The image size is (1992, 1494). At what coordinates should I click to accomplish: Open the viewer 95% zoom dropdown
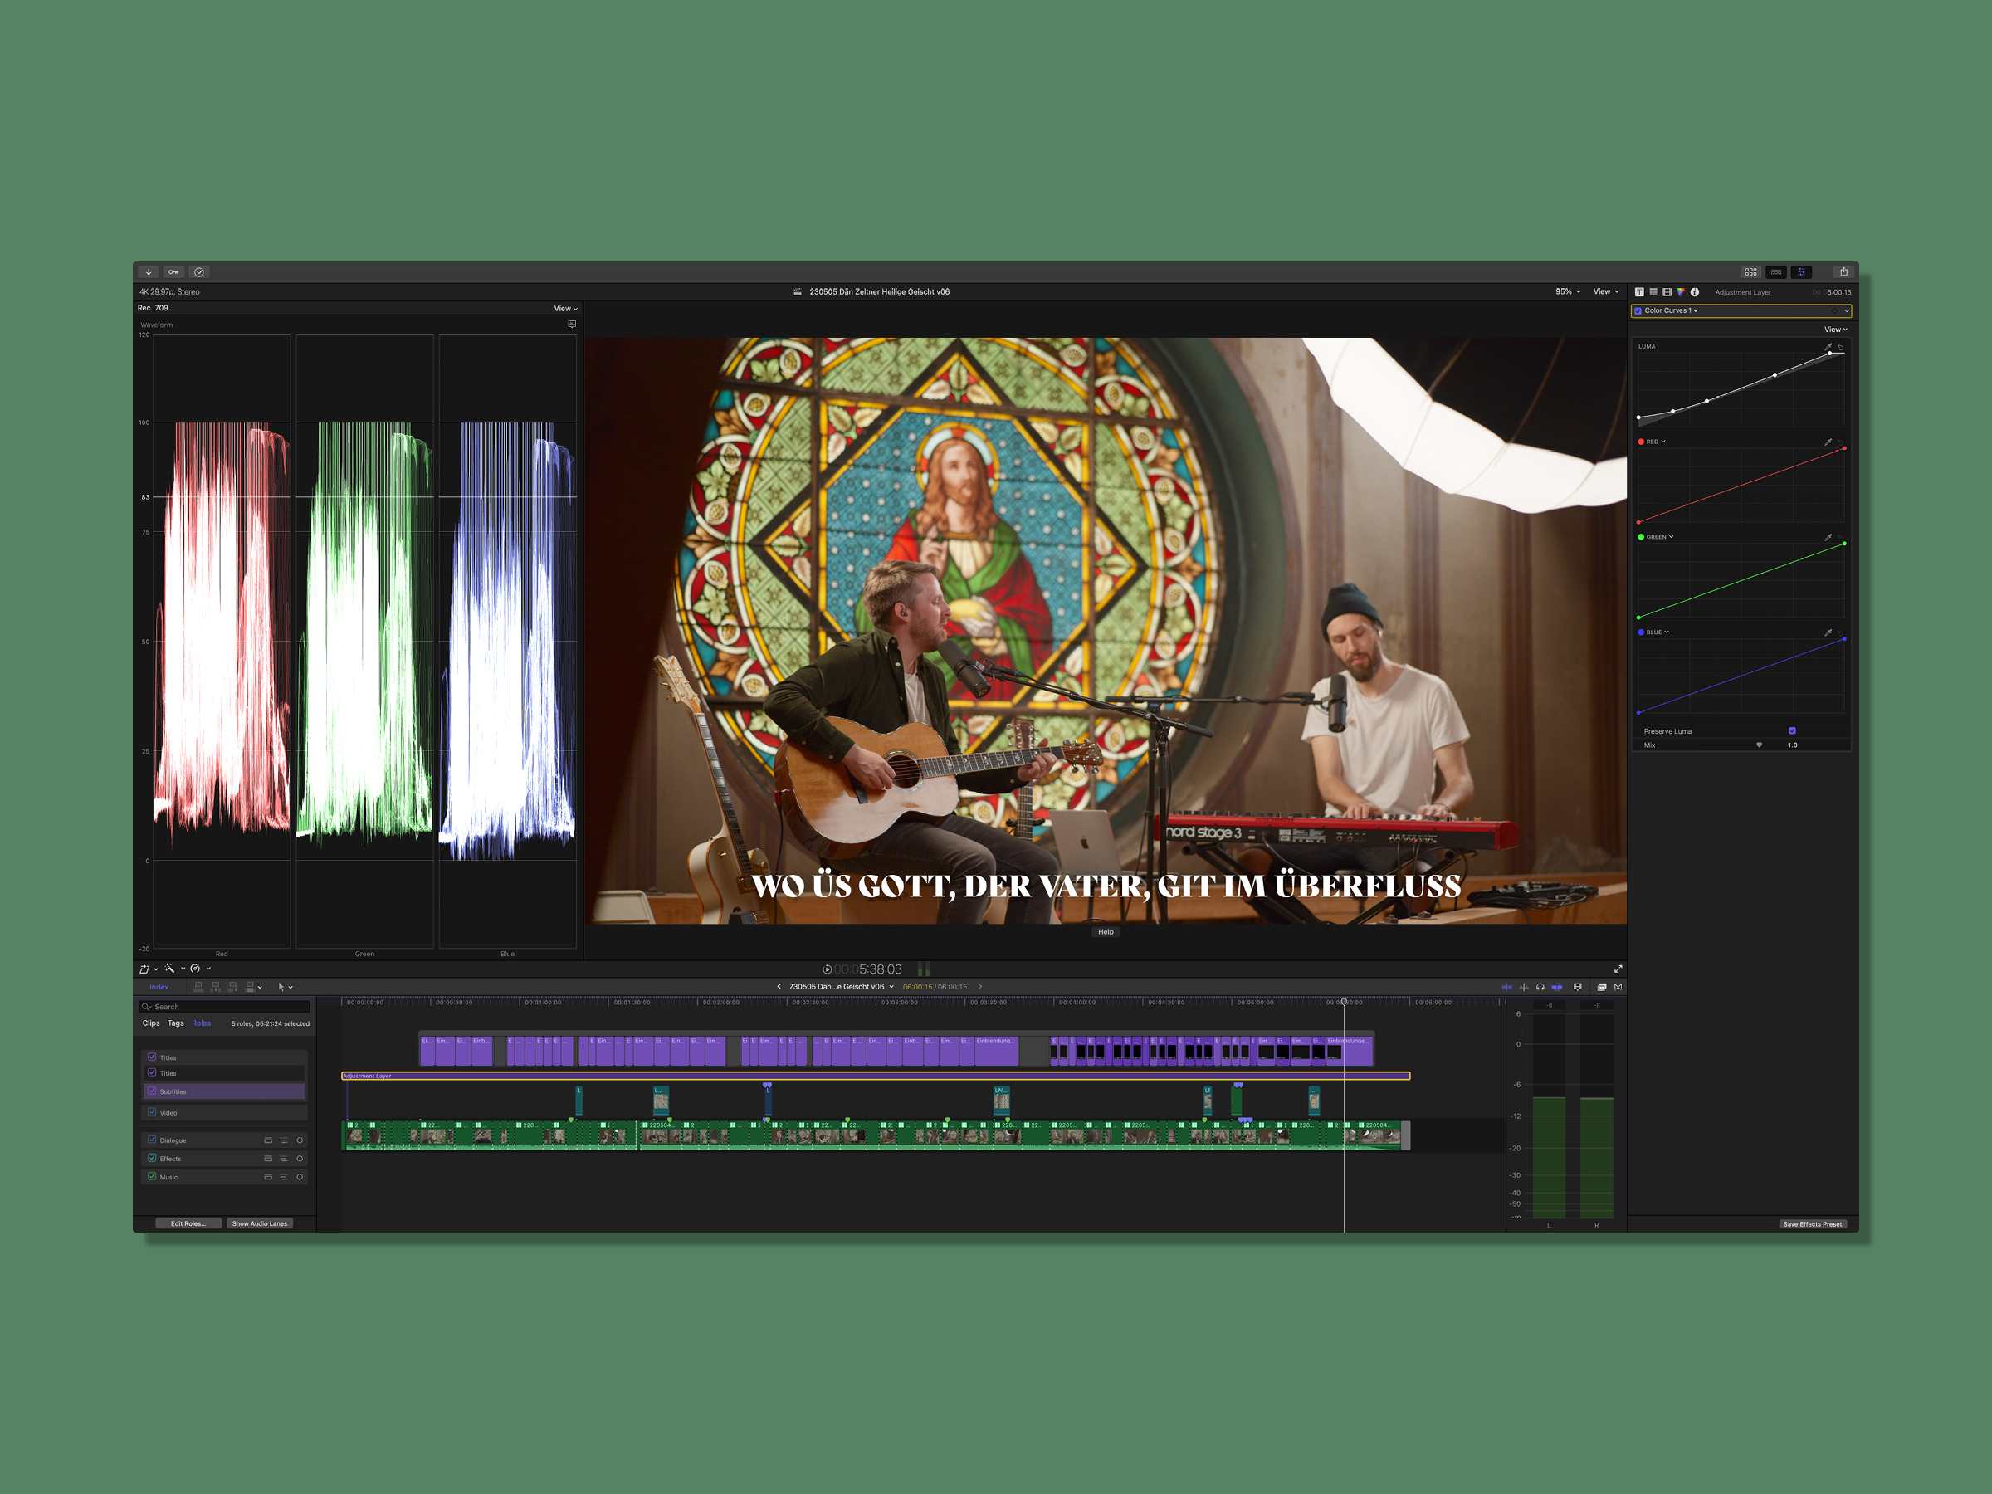click(x=1568, y=292)
